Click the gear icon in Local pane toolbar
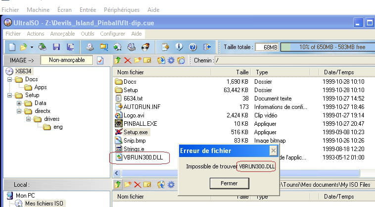Viewport: 375px width, 207px height. click(171, 185)
